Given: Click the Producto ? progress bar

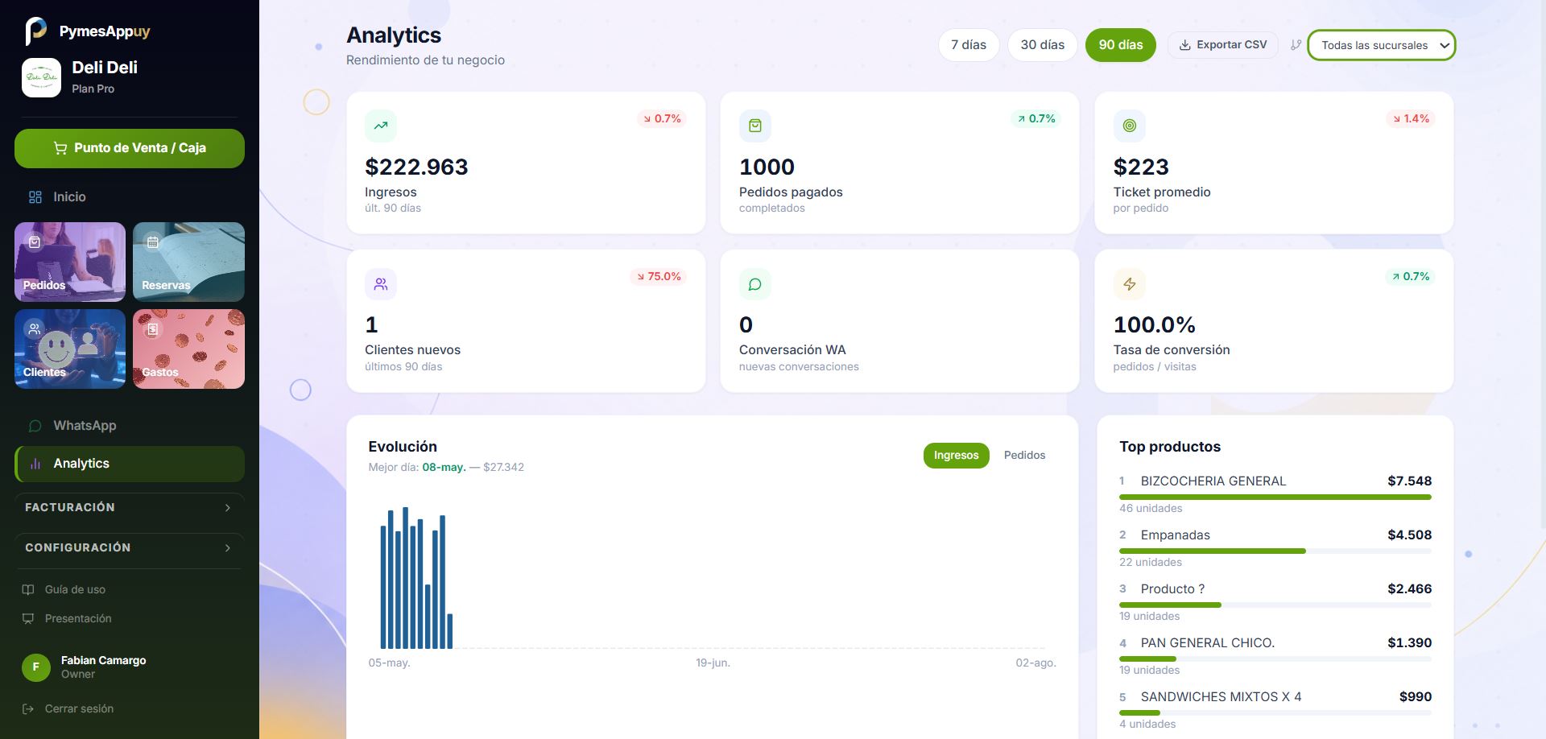Looking at the screenshot, I should [x=1275, y=605].
